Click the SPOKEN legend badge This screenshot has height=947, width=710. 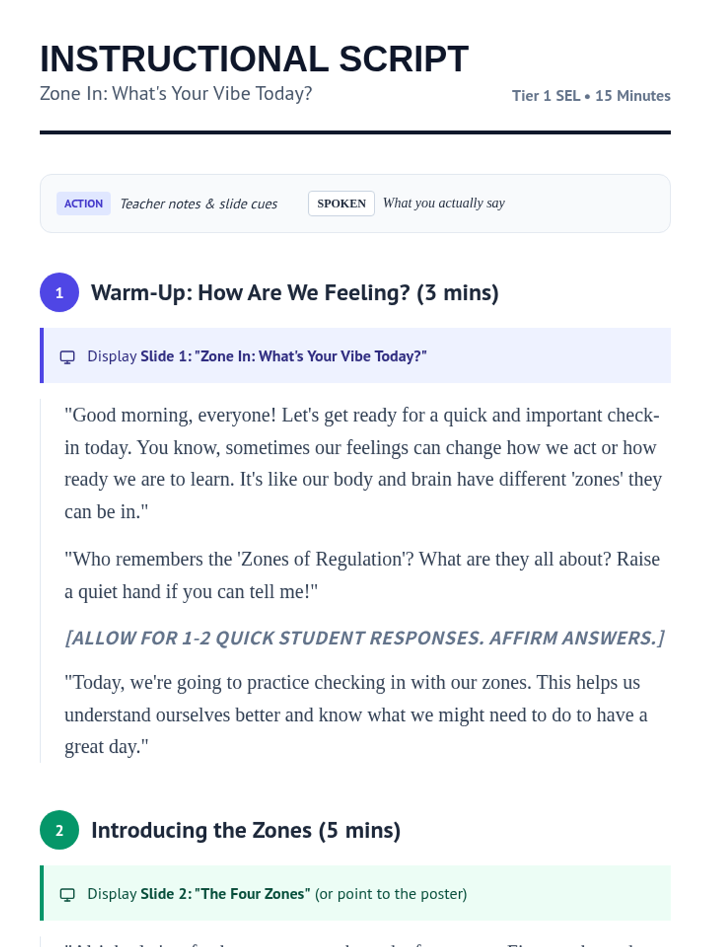341,204
